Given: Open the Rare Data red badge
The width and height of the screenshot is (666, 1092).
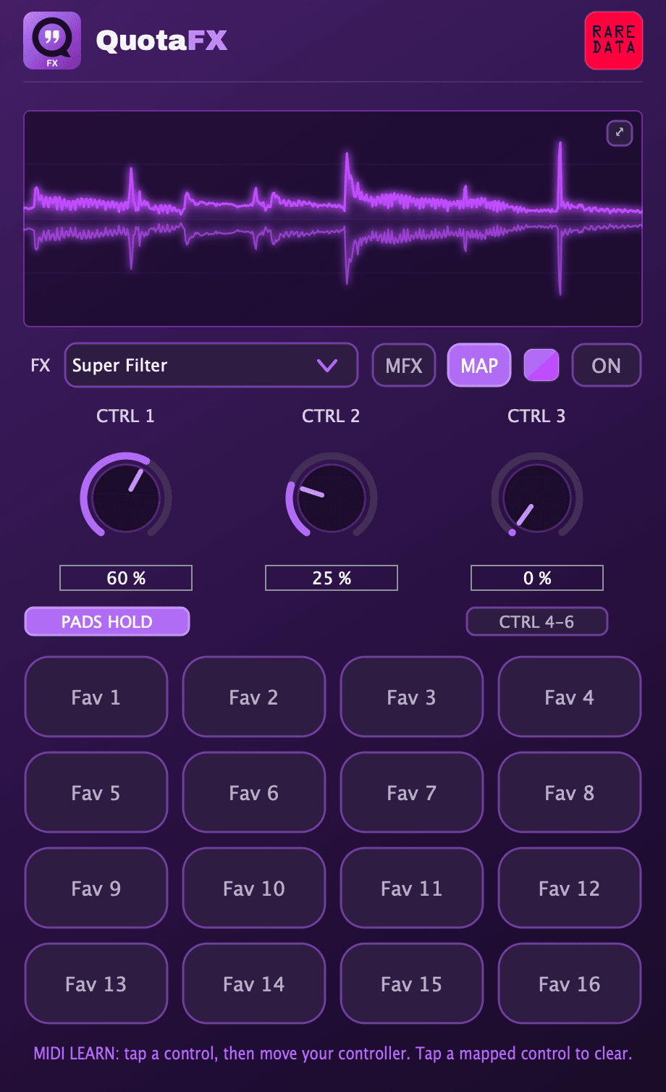Looking at the screenshot, I should pyautogui.click(x=614, y=41).
